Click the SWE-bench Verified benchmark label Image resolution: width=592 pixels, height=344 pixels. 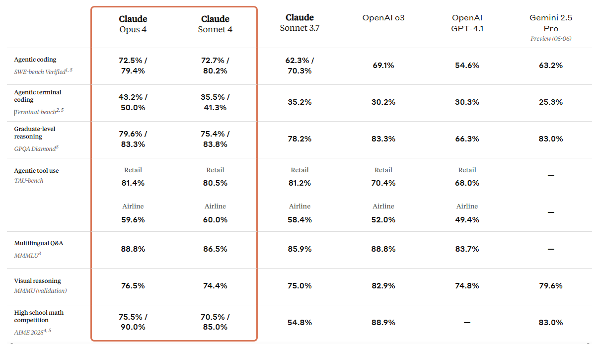[x=40, y=71]
